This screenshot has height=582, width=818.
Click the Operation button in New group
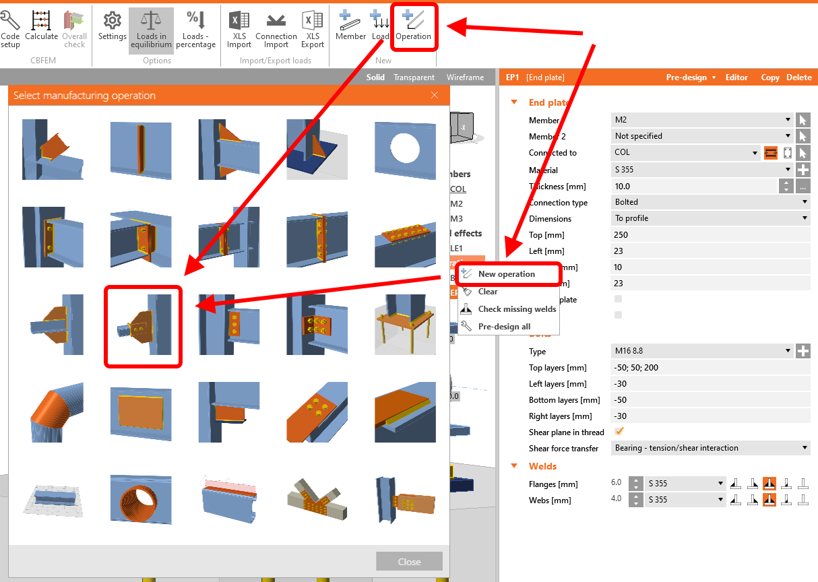click(x=414, y=26)
